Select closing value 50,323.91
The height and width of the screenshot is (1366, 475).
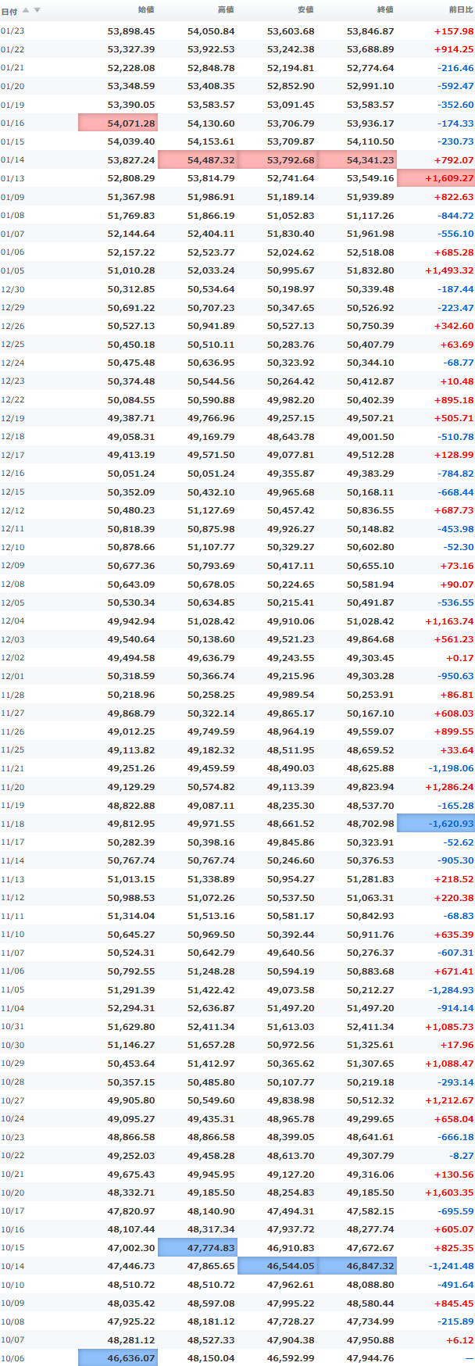370,842
